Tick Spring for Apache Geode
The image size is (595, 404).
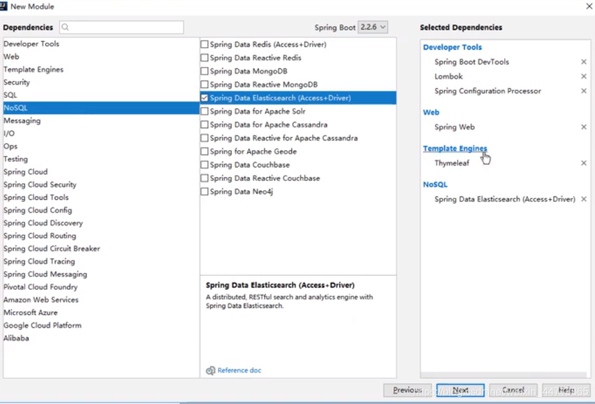click(x=204, y=151)
